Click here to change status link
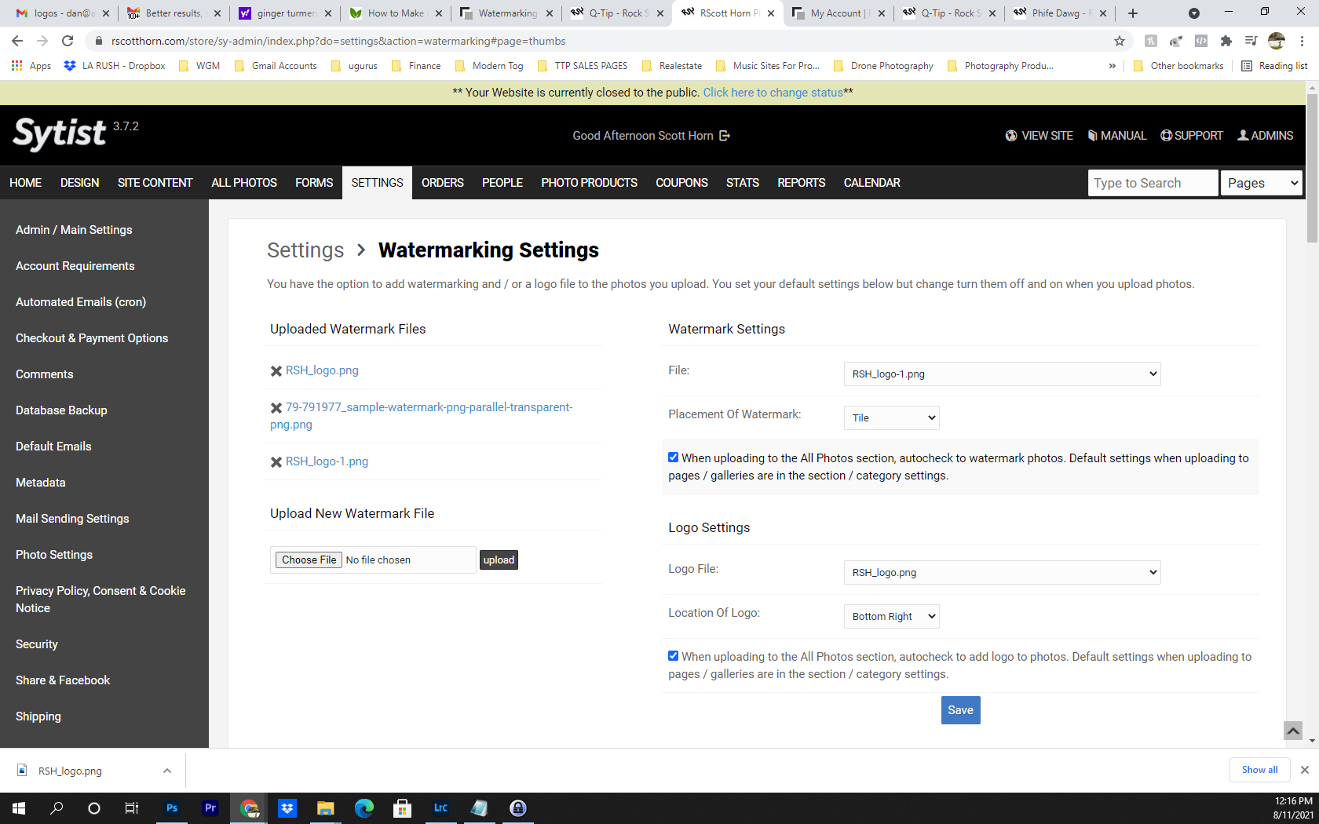1319x824 pixels. pyautogui.click(x=773, y=93)
